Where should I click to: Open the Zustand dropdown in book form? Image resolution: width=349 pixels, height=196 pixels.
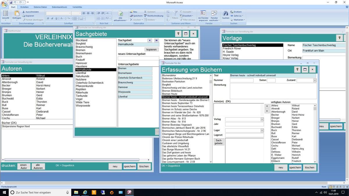pos(315,80)
